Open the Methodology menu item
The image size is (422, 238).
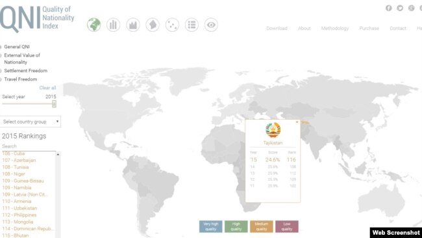(x=335, y=29)
